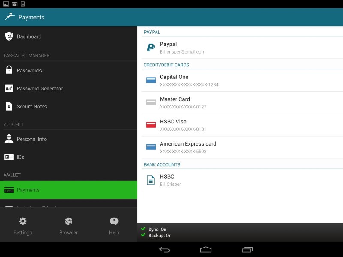
Task: Tap card number ending 0101
Action: pos(183,129)
